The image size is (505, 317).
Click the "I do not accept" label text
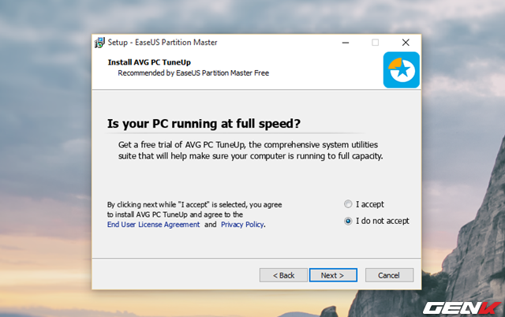coord(382,221)
